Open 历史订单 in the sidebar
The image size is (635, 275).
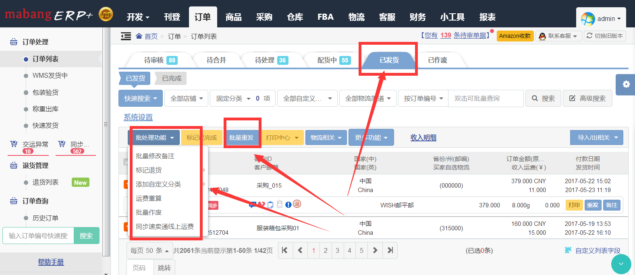pos(46,218)
